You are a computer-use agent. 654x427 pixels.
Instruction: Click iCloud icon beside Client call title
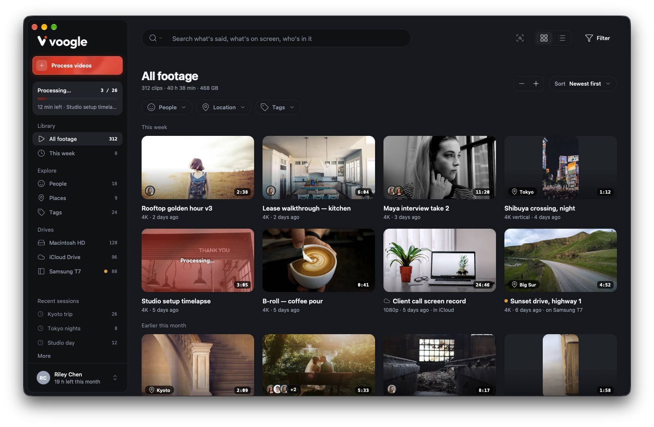click(x=387, y=301)
